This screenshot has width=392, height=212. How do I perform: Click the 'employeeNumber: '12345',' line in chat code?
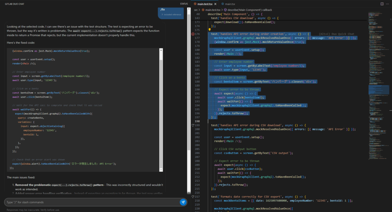(x=40, y=130)
